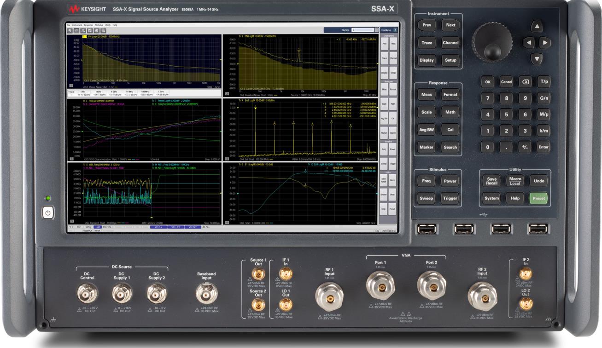602x348 pixels.
Task: Click the redo arrow icon in the on-screen toolbar
Action: pos(76,30)
